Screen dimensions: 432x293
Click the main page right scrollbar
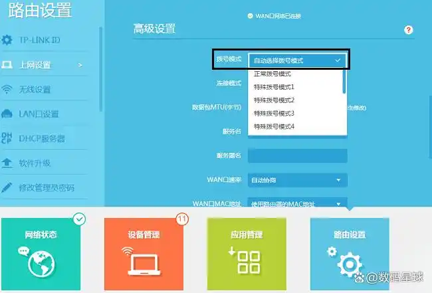click(x=431, y=127)
